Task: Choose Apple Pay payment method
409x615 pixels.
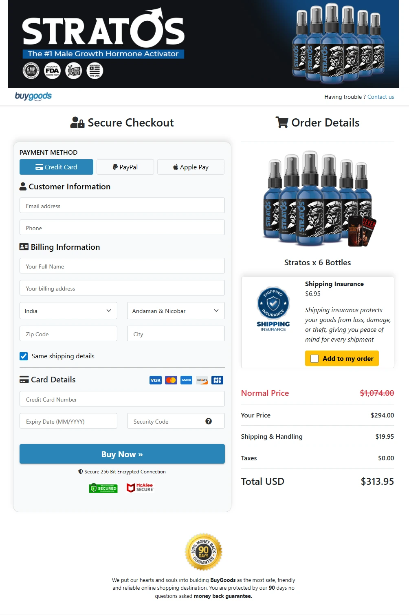Action: pos(191,167)
